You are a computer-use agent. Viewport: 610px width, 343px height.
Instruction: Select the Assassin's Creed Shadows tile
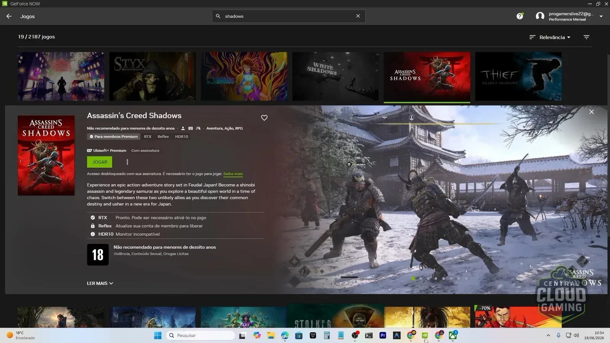click(427, 76)
